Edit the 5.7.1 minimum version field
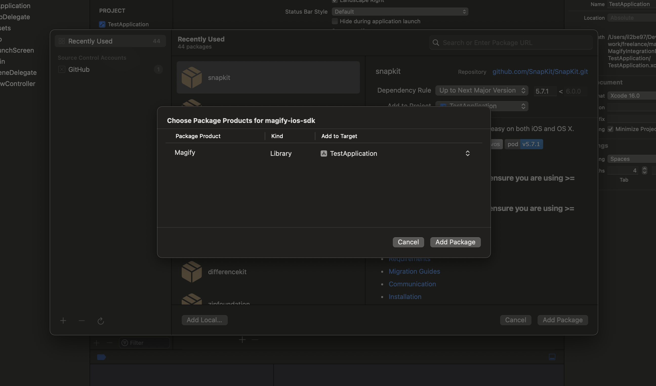This screenshot has height=386, width=656. [x=545, y=91]
